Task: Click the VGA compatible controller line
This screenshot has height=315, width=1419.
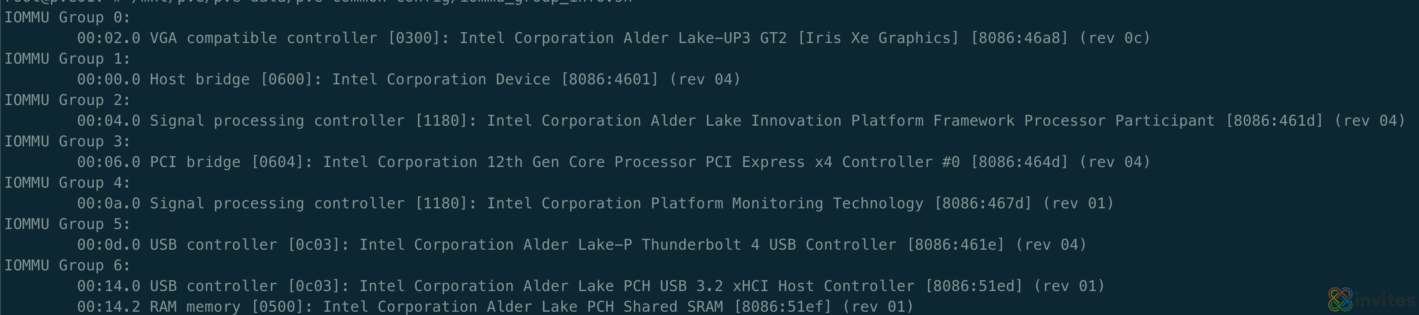Action: [x=613, y=38]
